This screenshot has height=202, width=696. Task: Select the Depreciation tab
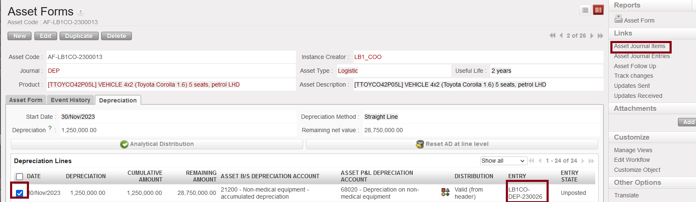[118, 100]
